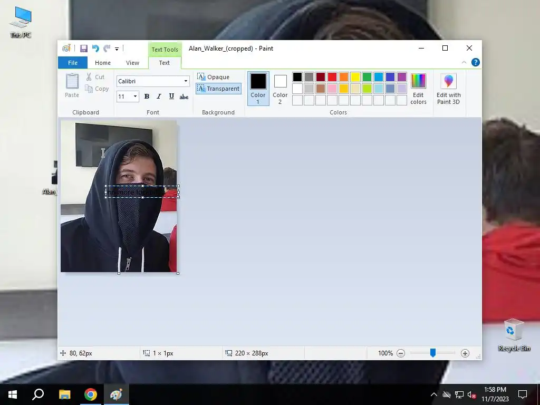
Task: Click the Redo arrow icon
Action: click(x=107, y=49)
